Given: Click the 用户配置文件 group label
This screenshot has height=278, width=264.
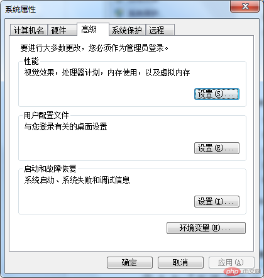Looking at the screenshot, I should tap(46, 115).
